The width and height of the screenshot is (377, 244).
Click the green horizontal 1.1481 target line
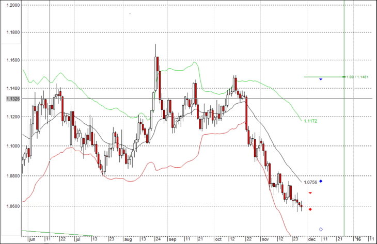[x=325, y=77]
